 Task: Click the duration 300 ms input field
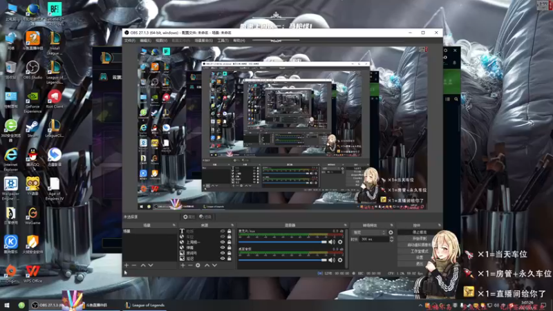tap(374, 239)
